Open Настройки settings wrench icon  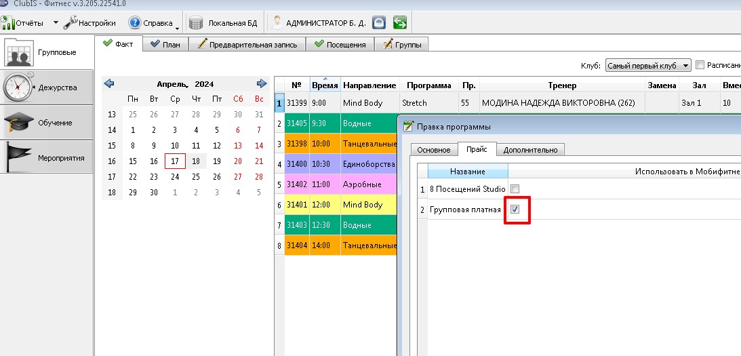[71, 22]
